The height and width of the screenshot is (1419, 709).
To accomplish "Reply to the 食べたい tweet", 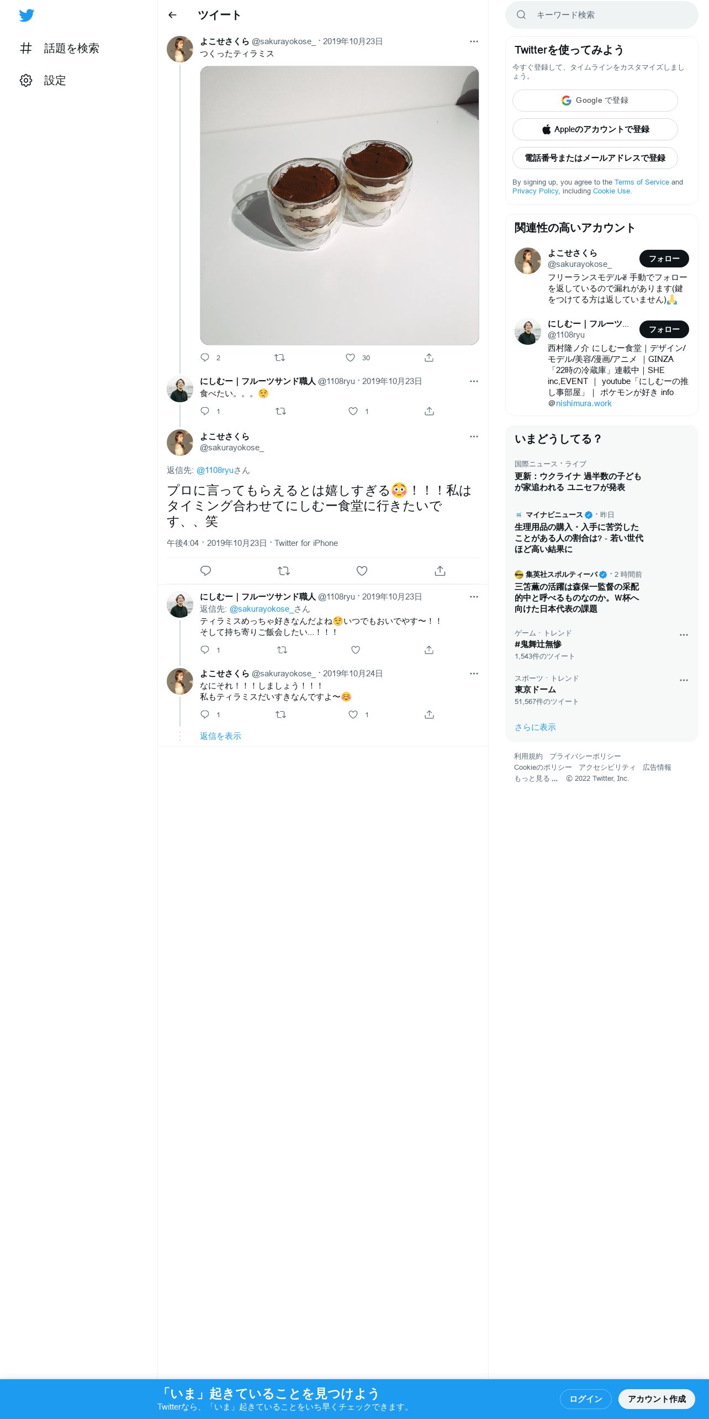I will [x=205, y=411].
